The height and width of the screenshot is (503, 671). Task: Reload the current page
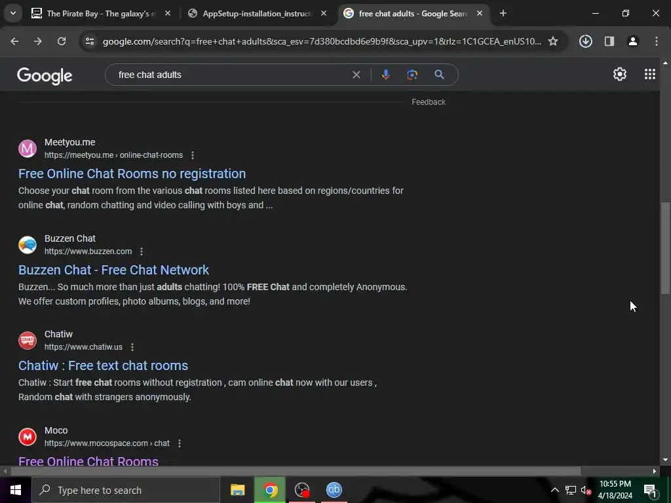(62, 41)
